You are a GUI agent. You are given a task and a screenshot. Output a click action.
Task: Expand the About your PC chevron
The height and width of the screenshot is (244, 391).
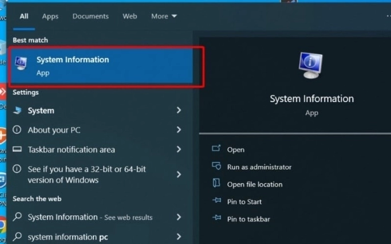(178, 129)
